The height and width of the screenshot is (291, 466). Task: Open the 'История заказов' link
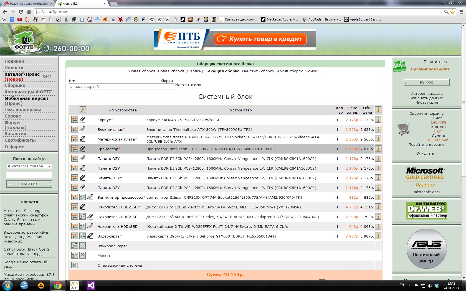click(x=427, y=93)
